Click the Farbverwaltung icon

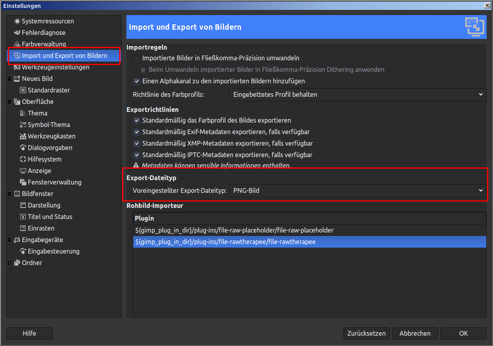[x=17, y=44]
